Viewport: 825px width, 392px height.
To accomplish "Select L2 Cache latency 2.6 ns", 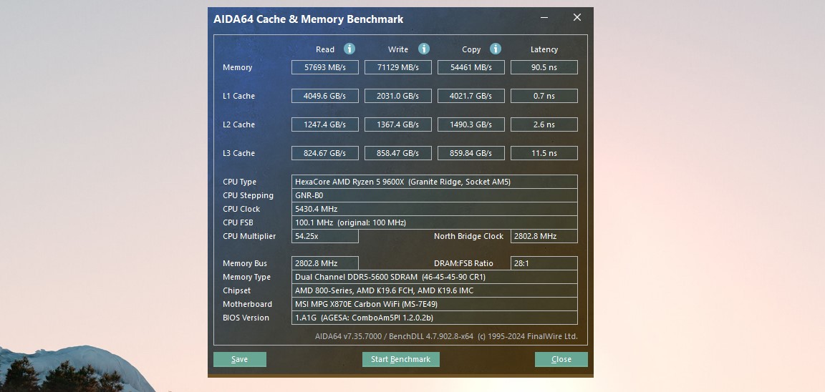I will click(544, 124).
